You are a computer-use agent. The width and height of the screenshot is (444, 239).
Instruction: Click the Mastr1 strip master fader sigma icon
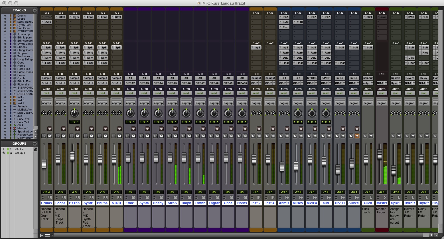385,197
